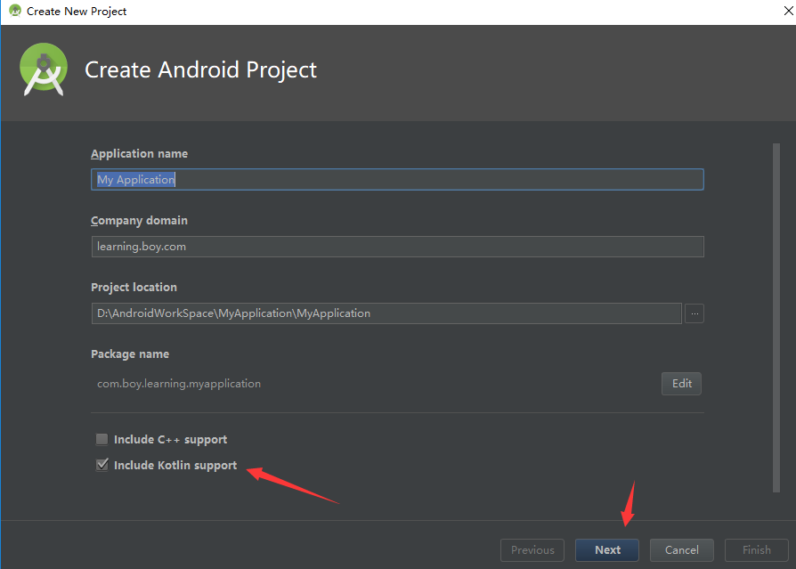Click the Previous button
The height and width of the screenshot is (569, 796).
pyautogui.click(x=532, y=550)
